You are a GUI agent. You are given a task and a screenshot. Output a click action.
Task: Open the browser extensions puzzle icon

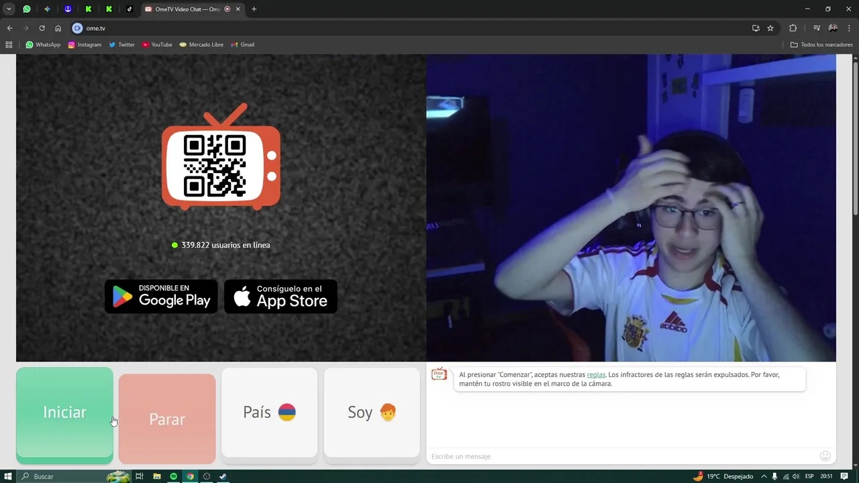point(793,28)
